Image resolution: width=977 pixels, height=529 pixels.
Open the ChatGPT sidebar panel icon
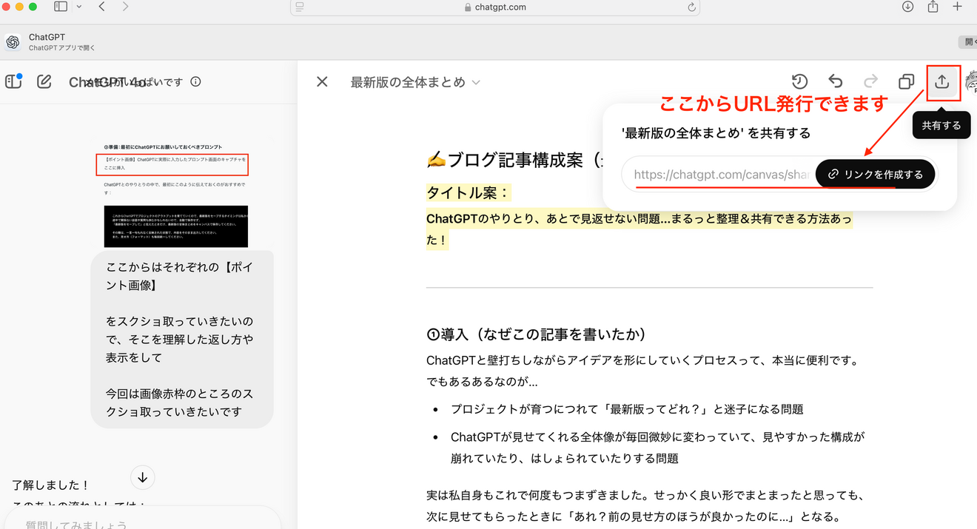coord(13,81)
